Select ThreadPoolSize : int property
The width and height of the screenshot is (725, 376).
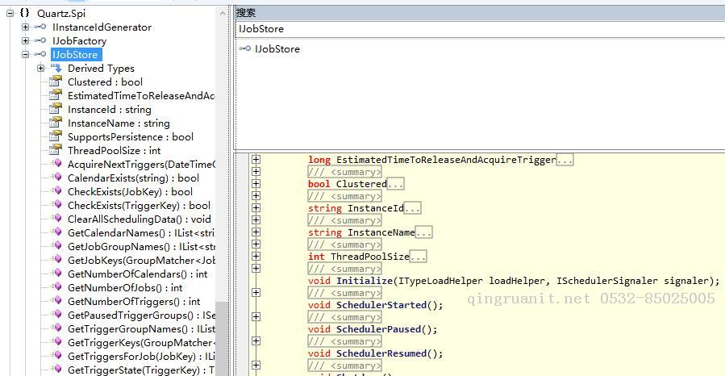pos(114,151)
